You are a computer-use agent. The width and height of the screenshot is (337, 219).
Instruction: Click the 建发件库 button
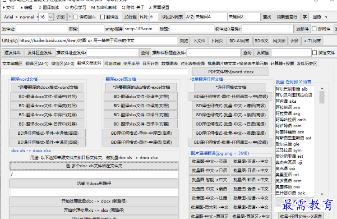13,53
